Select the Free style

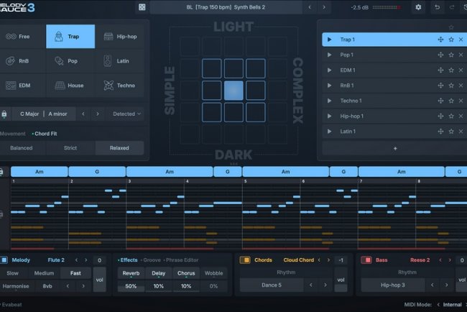(23, 37)
